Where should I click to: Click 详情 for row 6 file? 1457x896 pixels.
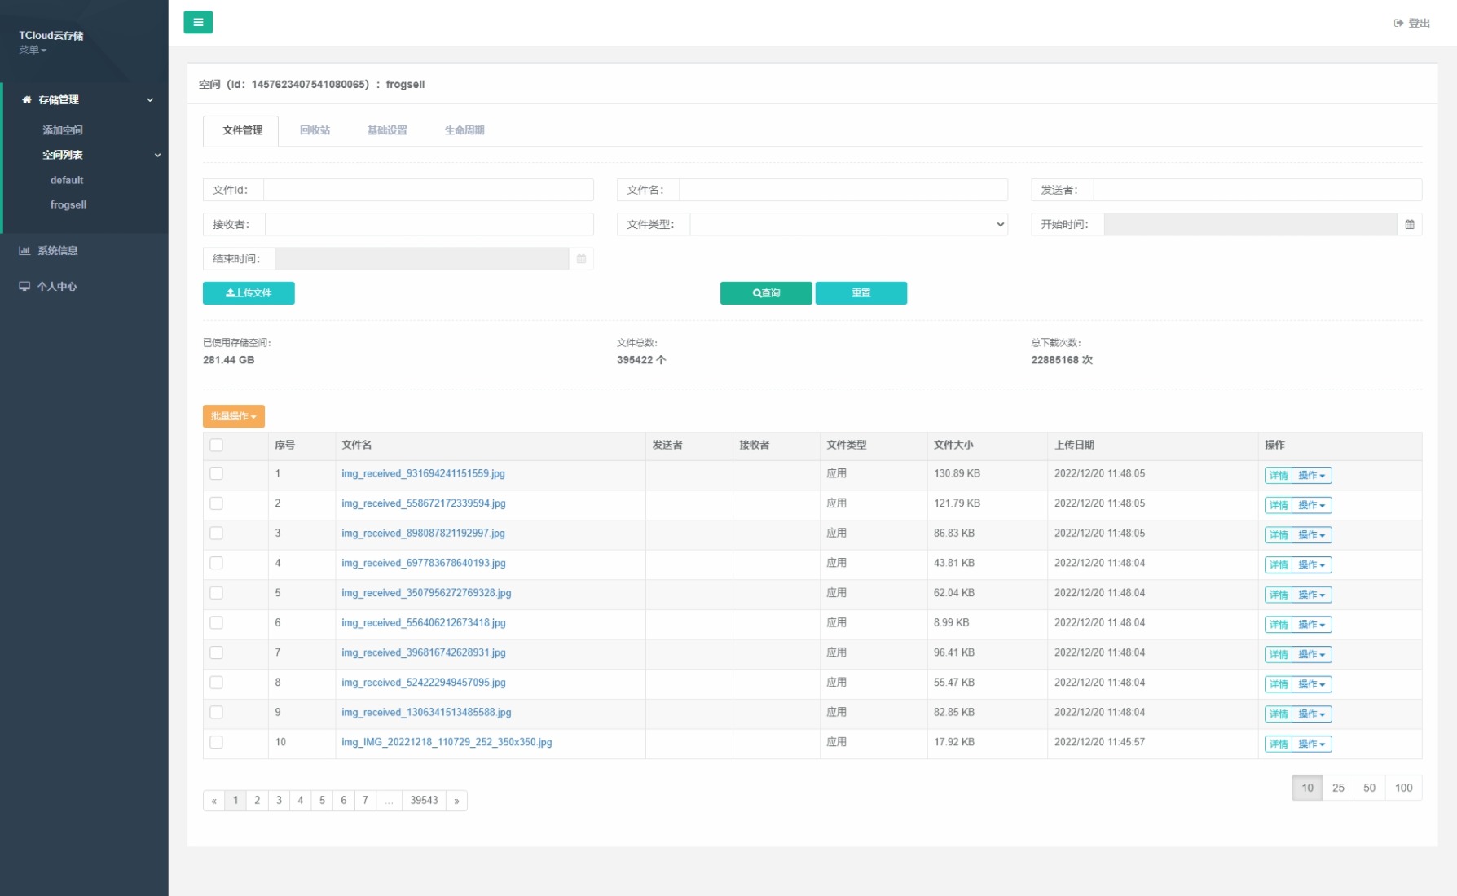click(x=1278, y=625)
